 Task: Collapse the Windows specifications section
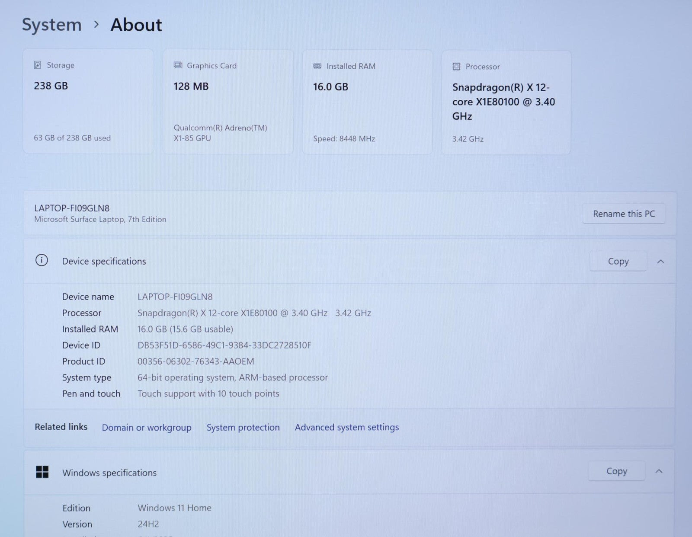click(x=659, y=471)
